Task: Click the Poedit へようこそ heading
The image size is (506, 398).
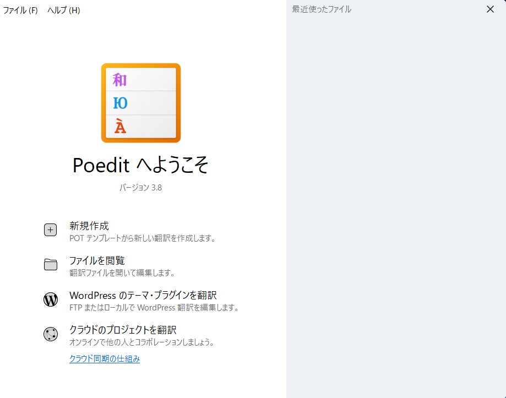Action: (140, 165)
